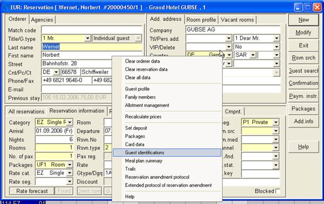Click the Modify button
This screenshot has width=324, height=204.
pos(303,32)
